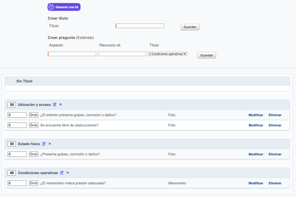The image size is (296, 197).
Task: Edit the Condiciones operativas section title
Action: (x=62, y=173)
